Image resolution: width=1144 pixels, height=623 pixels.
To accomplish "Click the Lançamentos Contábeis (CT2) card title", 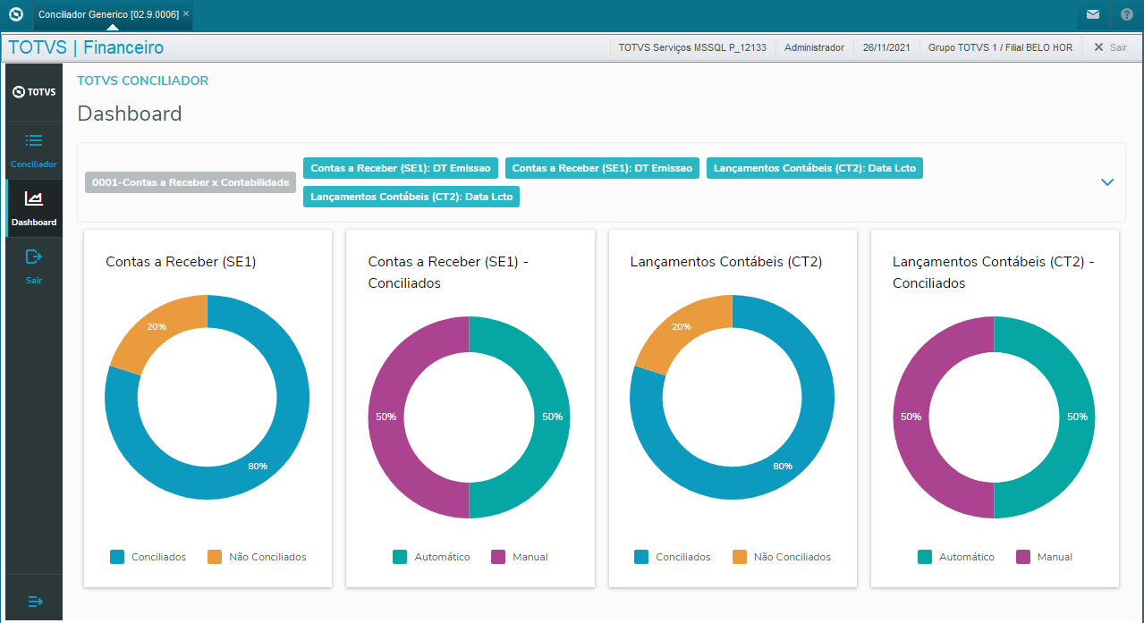I will 726,262.
